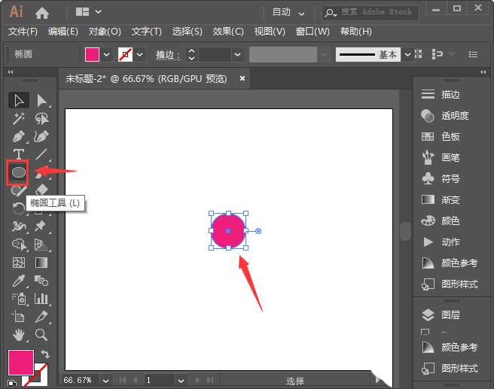Screen dimensions: 494x389
Task: Activate the Zoom tool
Action: [41, 334]
